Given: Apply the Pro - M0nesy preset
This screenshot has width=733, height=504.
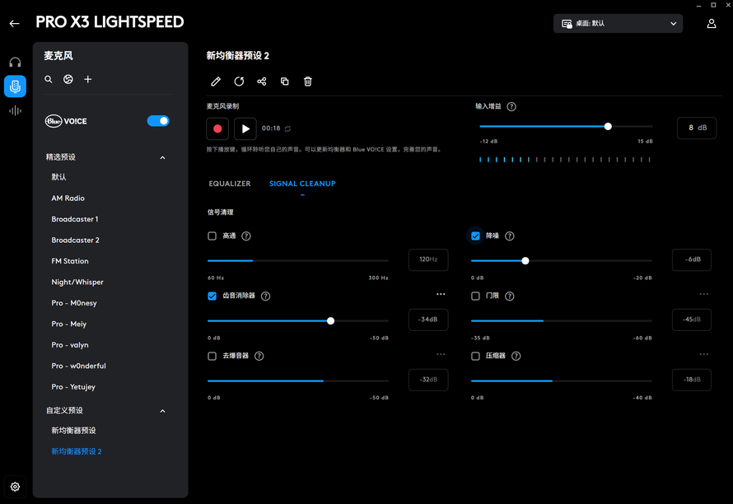Looking at the screenshot, I should pos(74,303).
